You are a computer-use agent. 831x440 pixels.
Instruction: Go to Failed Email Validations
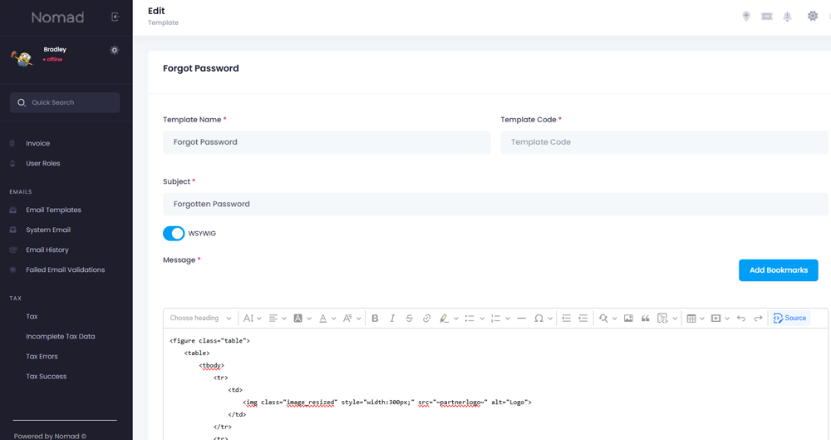tap(65, 269)
